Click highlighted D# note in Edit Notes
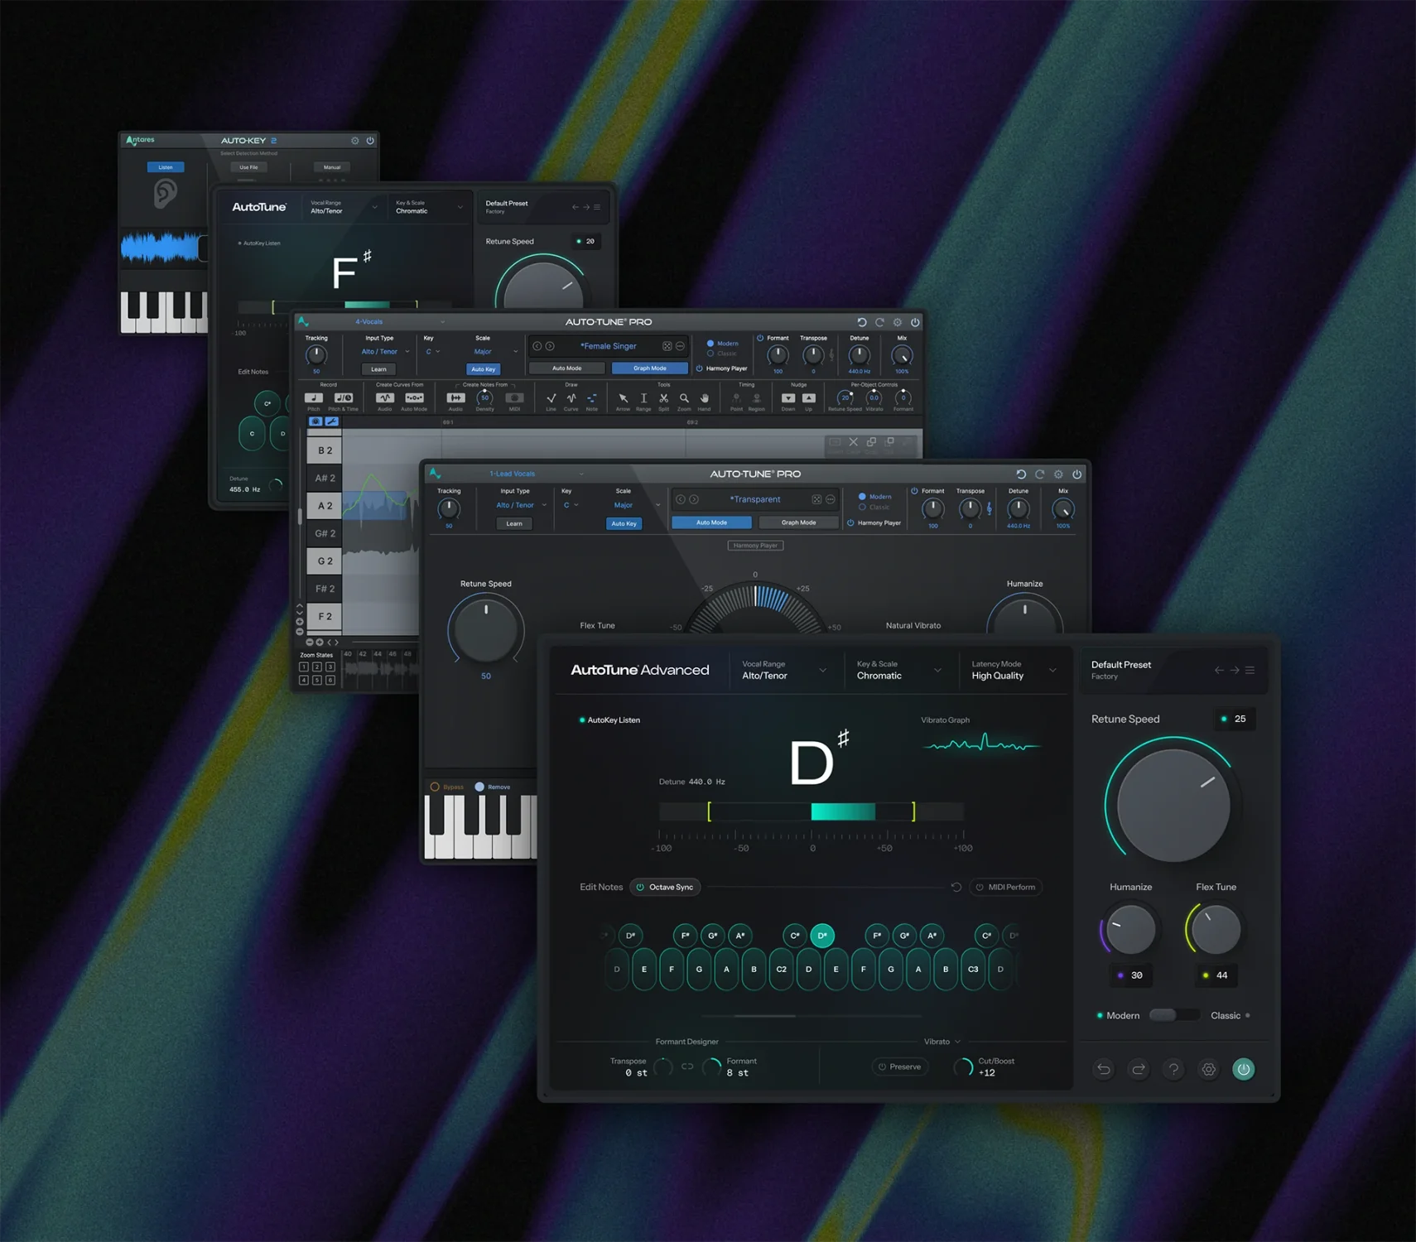1416x1242 pixels. pyautogui.click(x=822, y=936)
